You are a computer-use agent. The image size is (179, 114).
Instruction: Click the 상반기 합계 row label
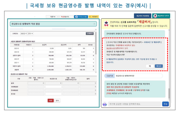click(17, 56)
